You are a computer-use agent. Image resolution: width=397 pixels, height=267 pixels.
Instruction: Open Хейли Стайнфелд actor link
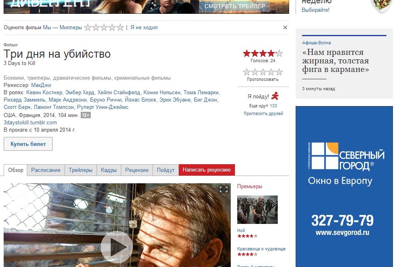[x=119, y=92]
